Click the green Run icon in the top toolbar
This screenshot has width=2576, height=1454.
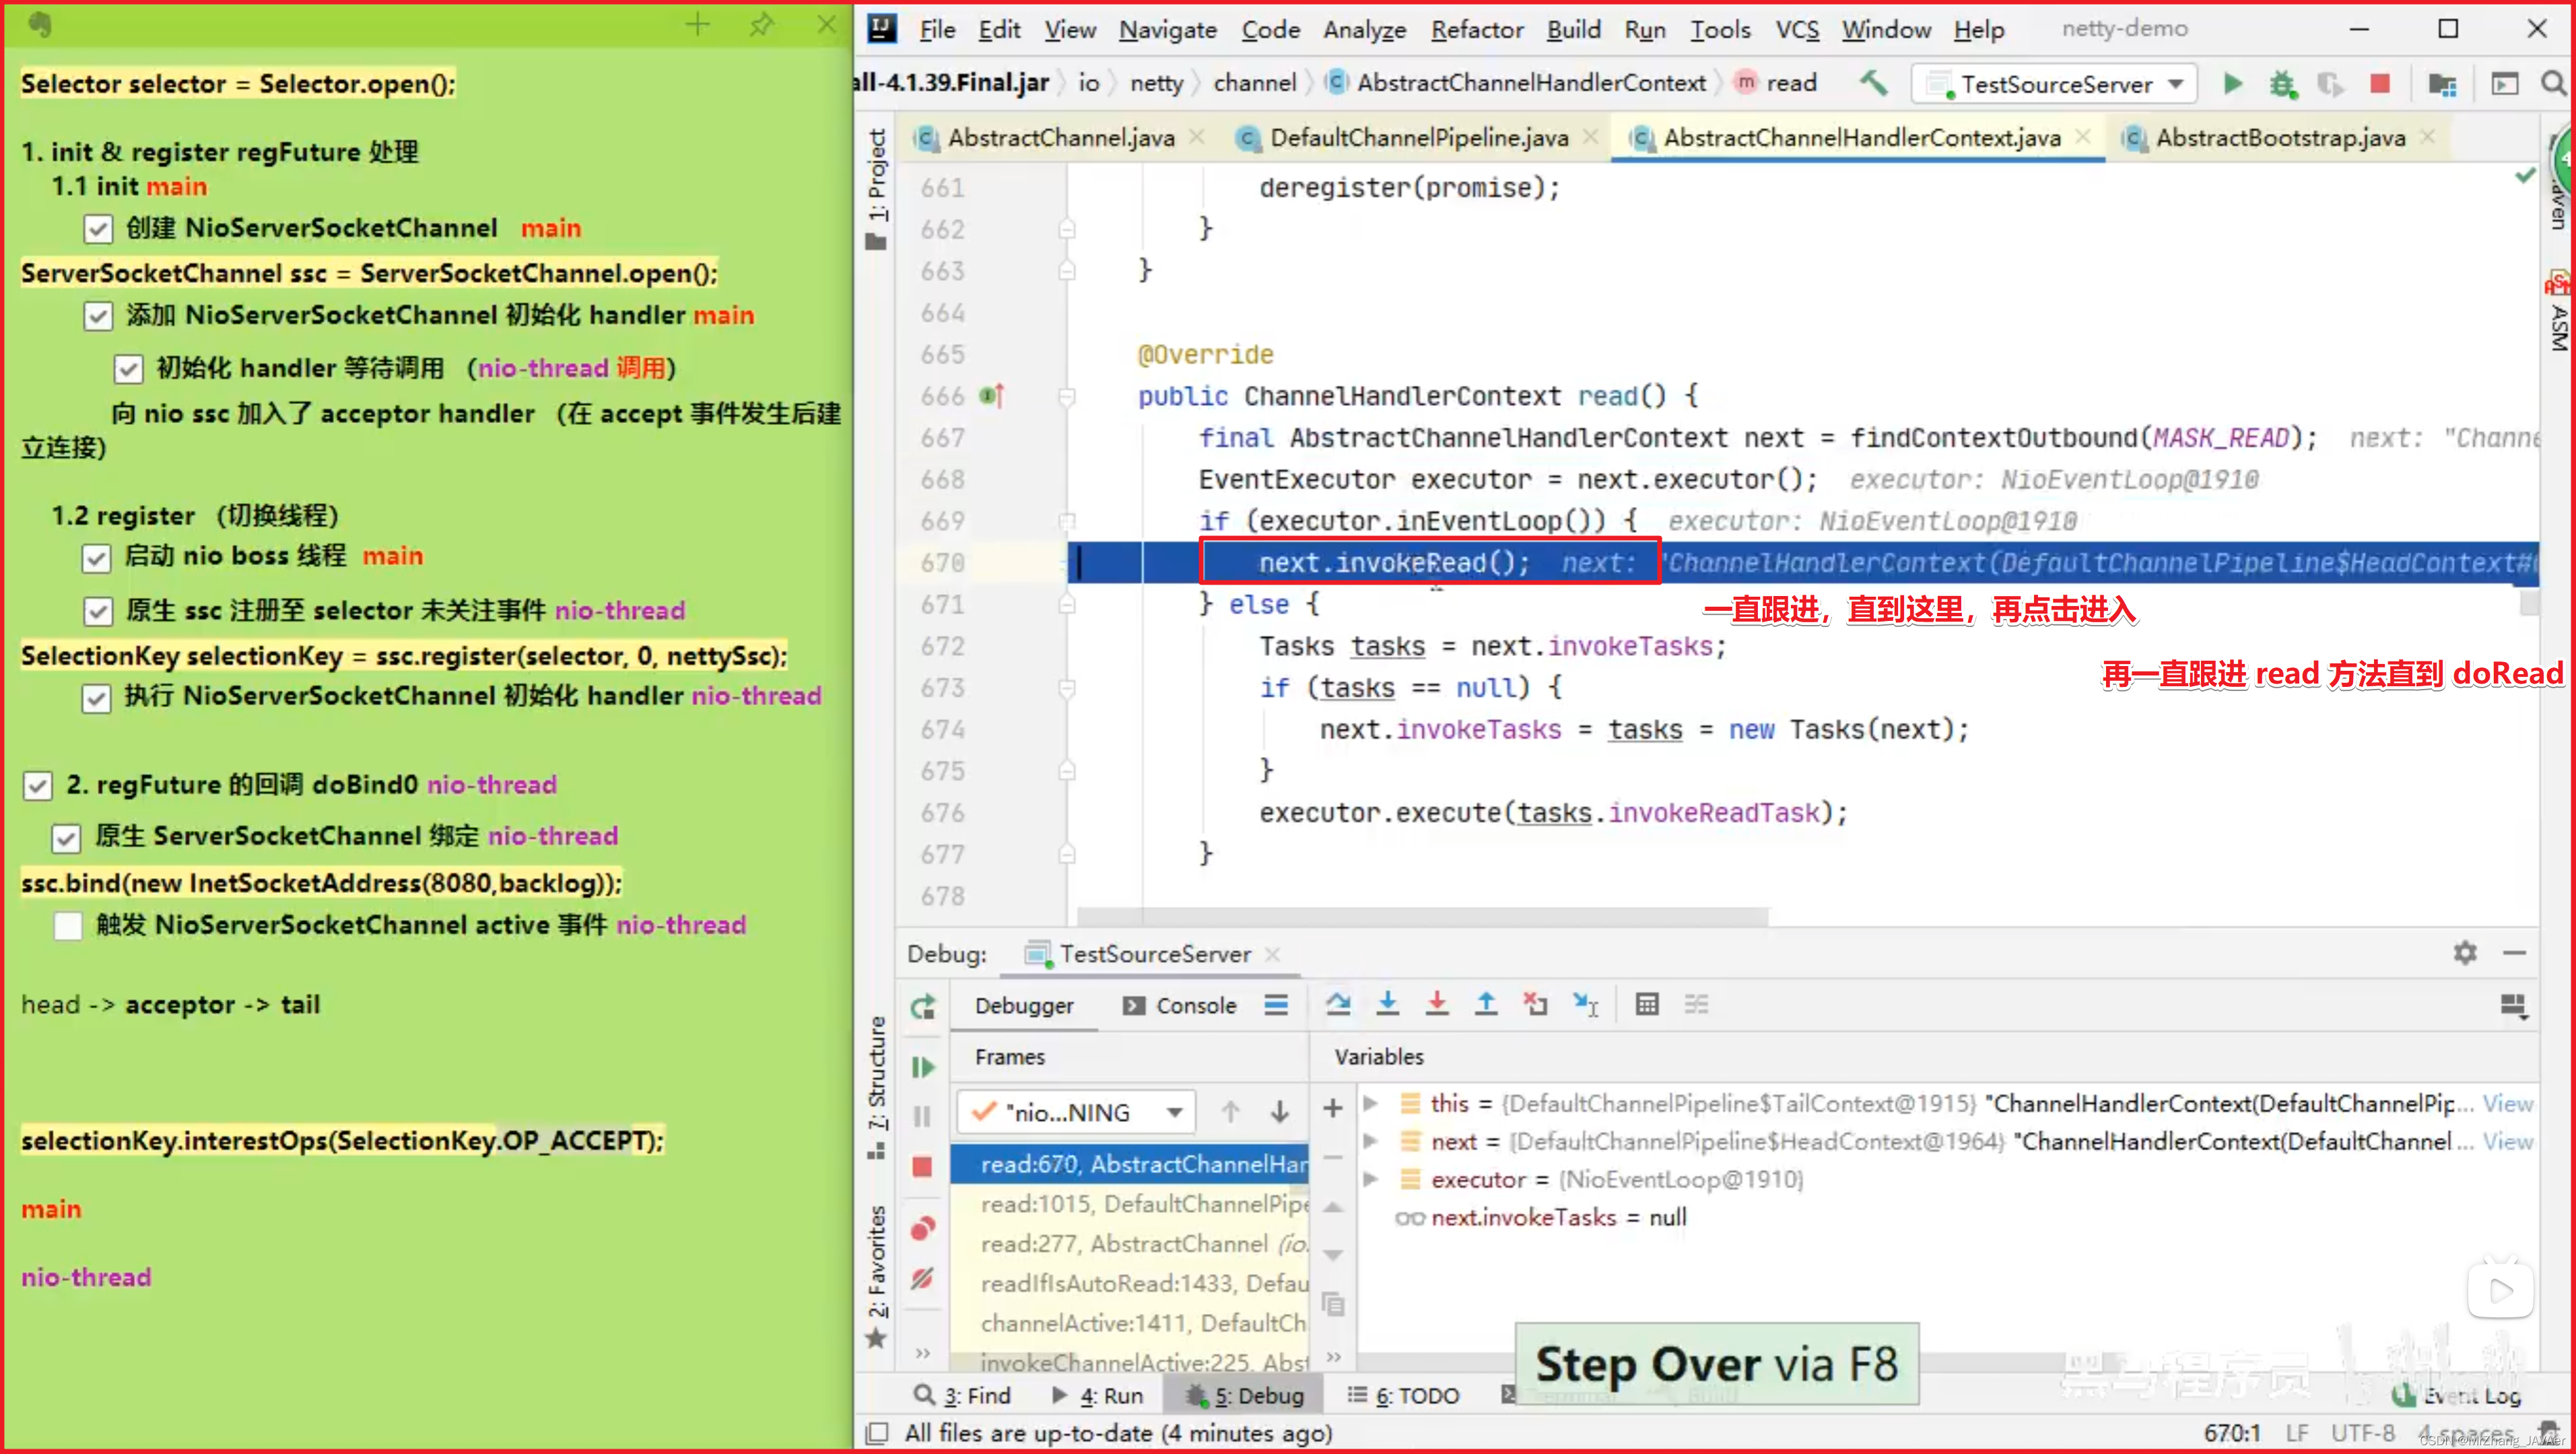click(x=2232, y=84)
